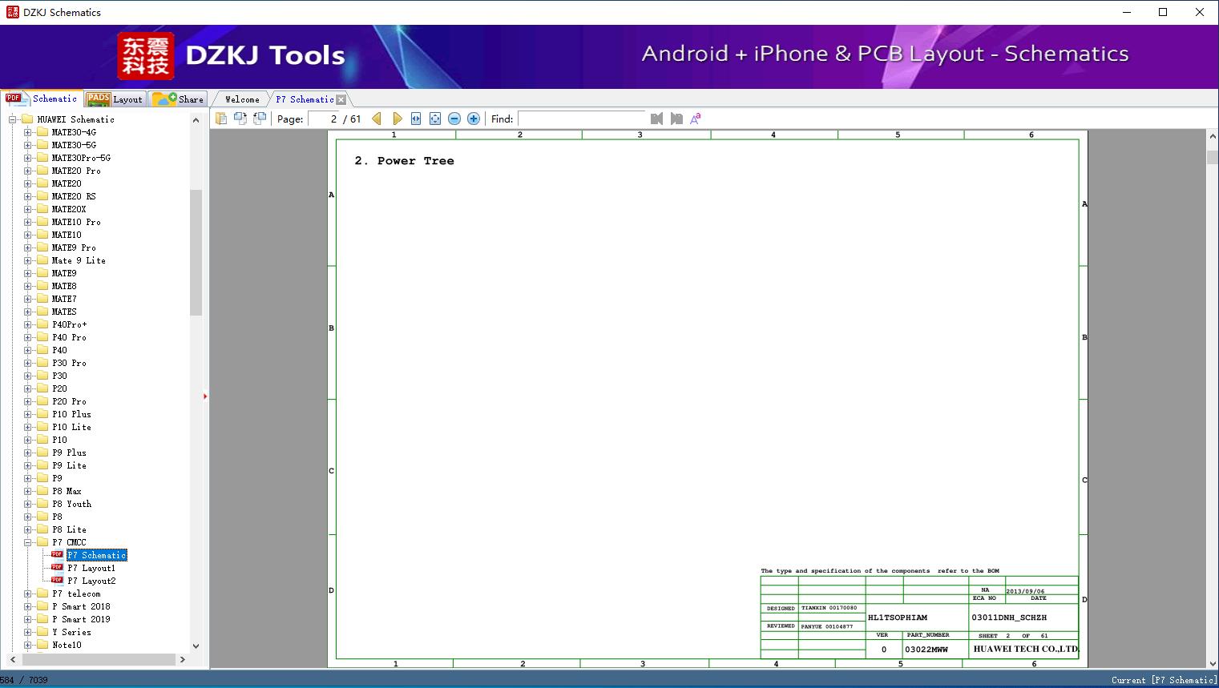Find previous match icon

[657, 119]
